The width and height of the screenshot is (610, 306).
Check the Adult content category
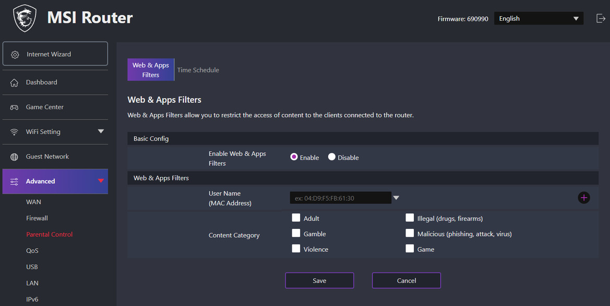(x=296, y=217)
